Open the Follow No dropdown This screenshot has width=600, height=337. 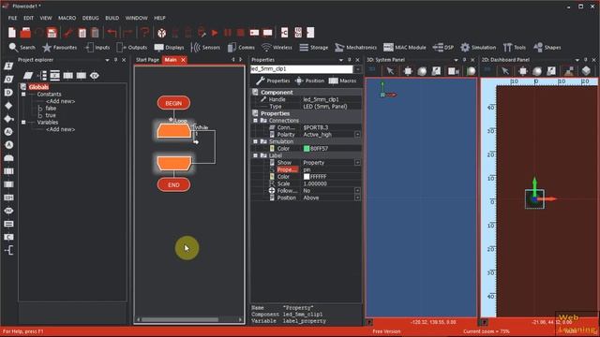[x=357, y=190]
